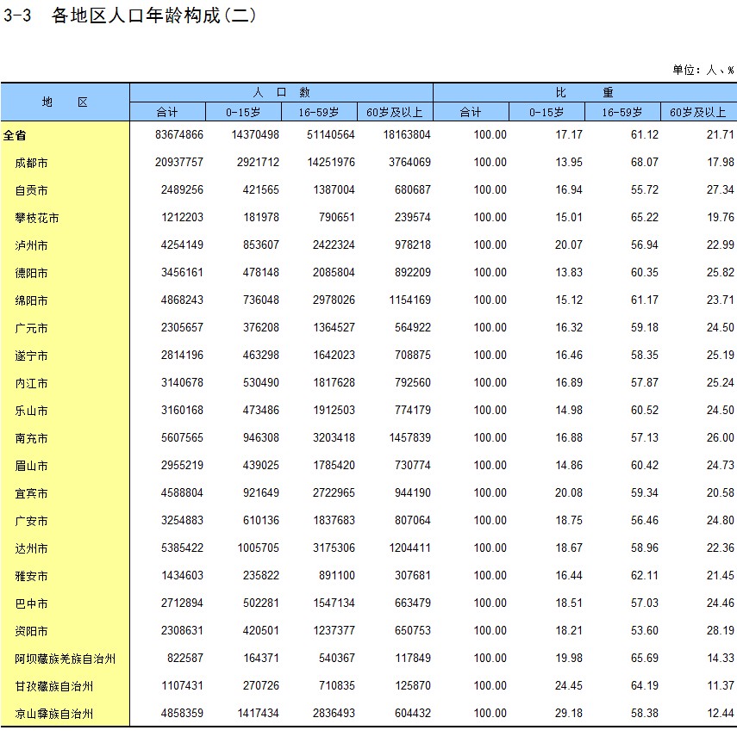
Task: Click the percentage 59.18 for 广元市
Action: 645,327
